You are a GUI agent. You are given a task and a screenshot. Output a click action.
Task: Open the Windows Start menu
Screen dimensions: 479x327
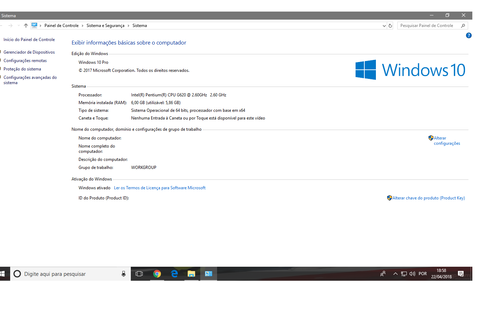(2, 274)
